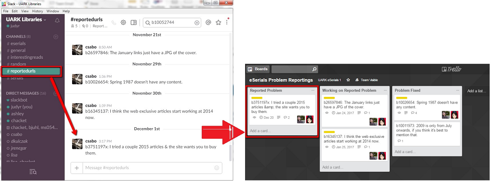Viewport: 491px width, 181px height.
Task: Click watch eye icon on b26597846 card
Action: [327, 112]
